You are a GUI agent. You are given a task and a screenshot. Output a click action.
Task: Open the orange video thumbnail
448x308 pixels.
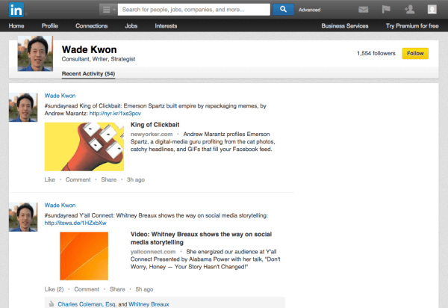point(84,256)
